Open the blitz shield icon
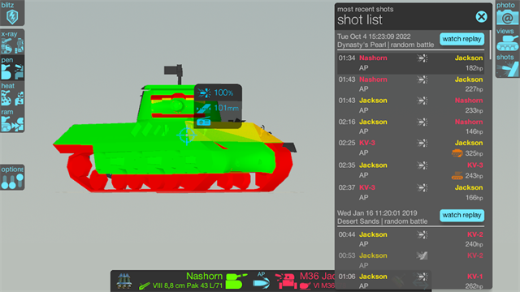Image resolution: width=520 pixels, height=292 pixels. [x=12, y=13]
